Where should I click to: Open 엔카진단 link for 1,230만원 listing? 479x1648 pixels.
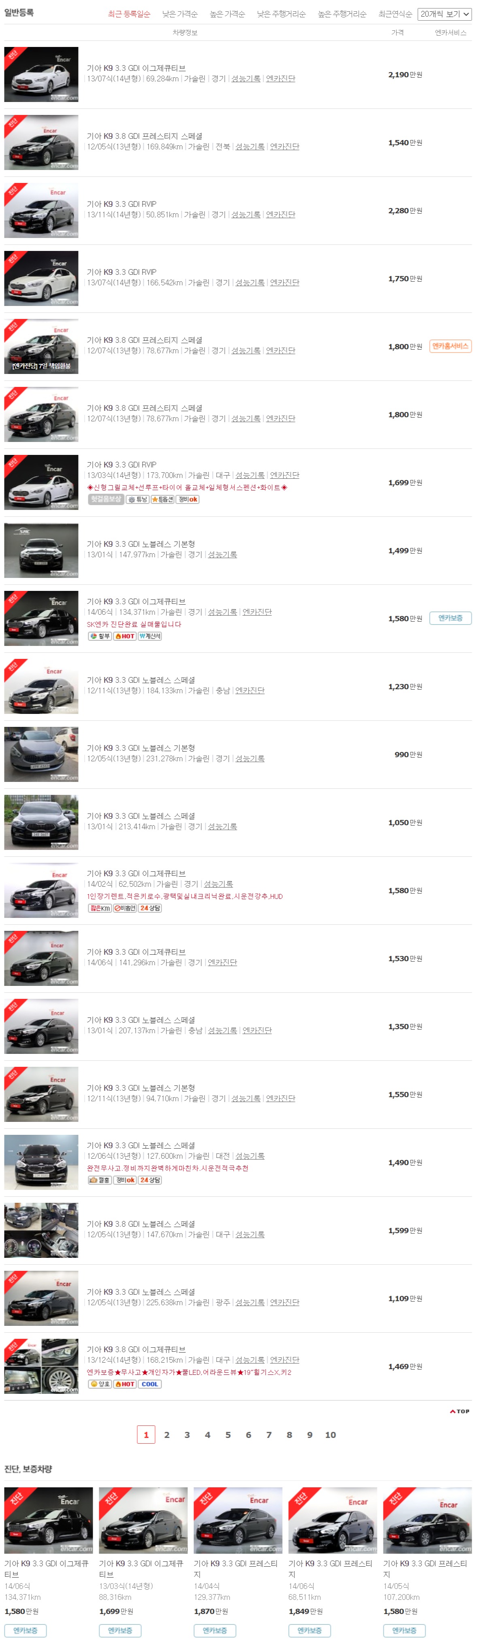(x=250, y=691)
